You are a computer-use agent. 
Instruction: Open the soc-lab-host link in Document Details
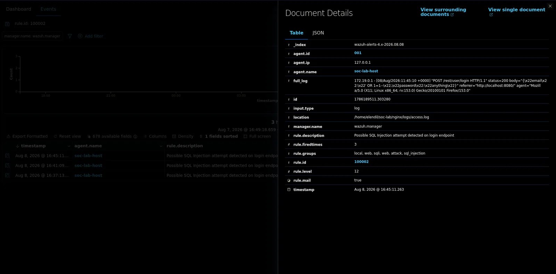click(366, 71)
